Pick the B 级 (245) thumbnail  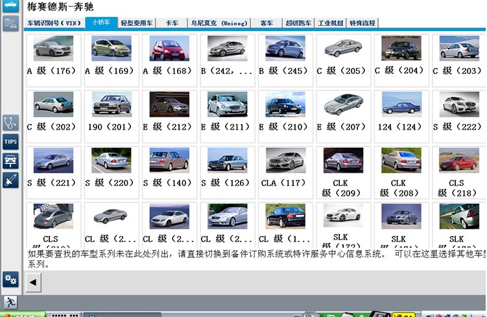[285, 48]
